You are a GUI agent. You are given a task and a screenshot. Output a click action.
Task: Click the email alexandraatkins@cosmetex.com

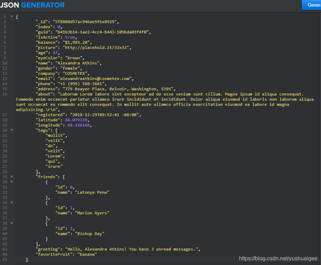click(95, 79)
